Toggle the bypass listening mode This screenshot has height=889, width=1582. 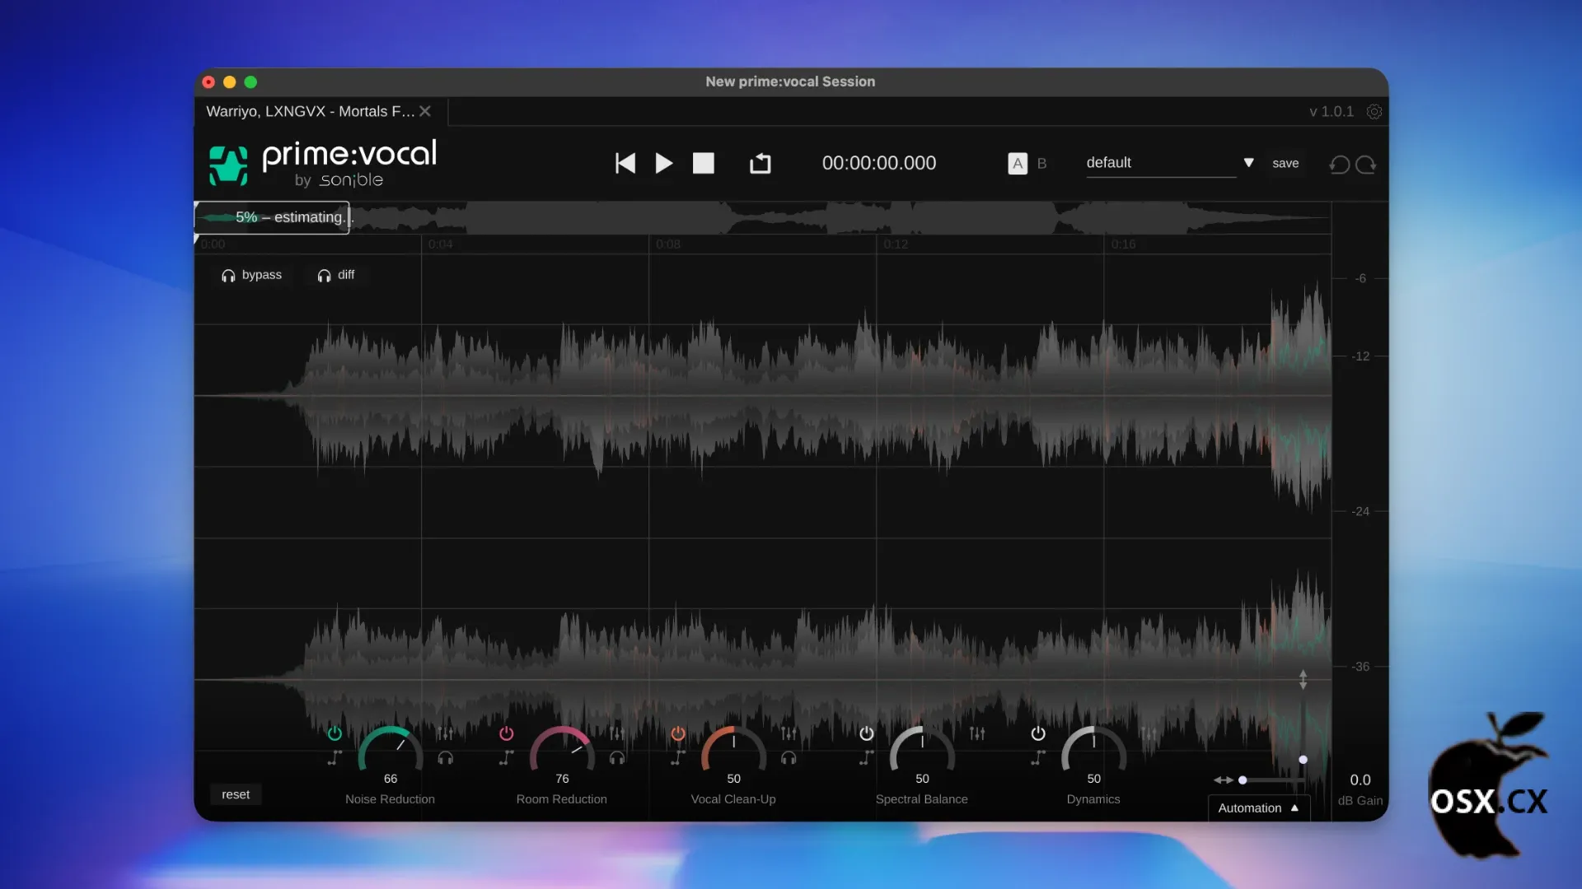251,275
